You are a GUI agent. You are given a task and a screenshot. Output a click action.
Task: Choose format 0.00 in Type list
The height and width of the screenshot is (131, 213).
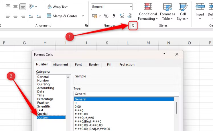coord(78,107)
